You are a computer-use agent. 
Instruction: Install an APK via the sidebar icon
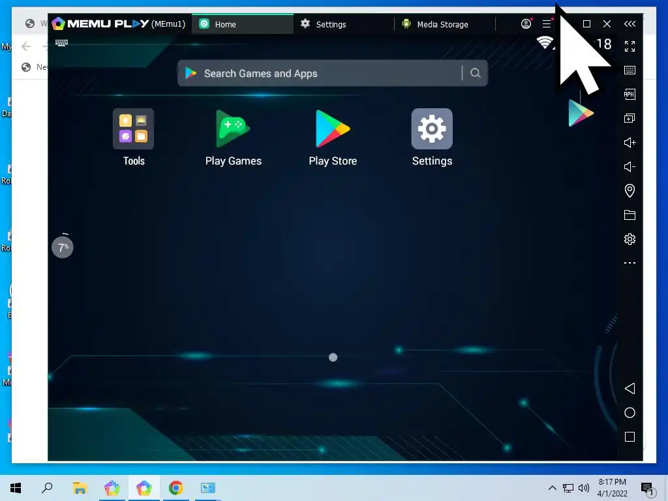[x=630, y=94]
